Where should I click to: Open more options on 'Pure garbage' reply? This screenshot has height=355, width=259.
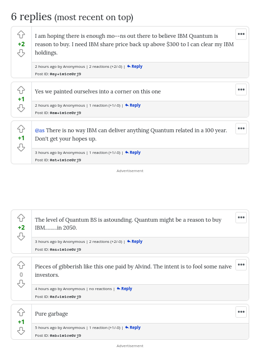pos(241,312)
